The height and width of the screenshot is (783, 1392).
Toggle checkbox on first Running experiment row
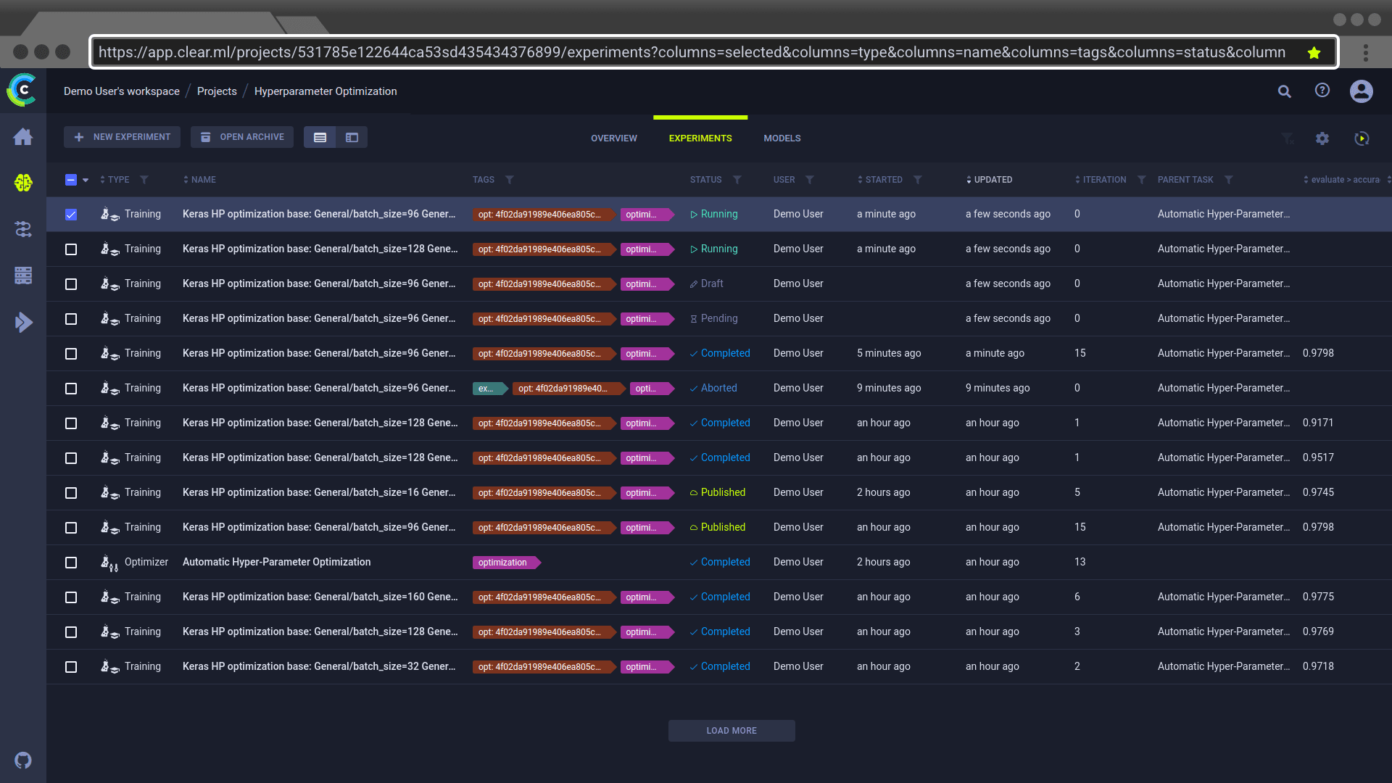tap(71, 213)
